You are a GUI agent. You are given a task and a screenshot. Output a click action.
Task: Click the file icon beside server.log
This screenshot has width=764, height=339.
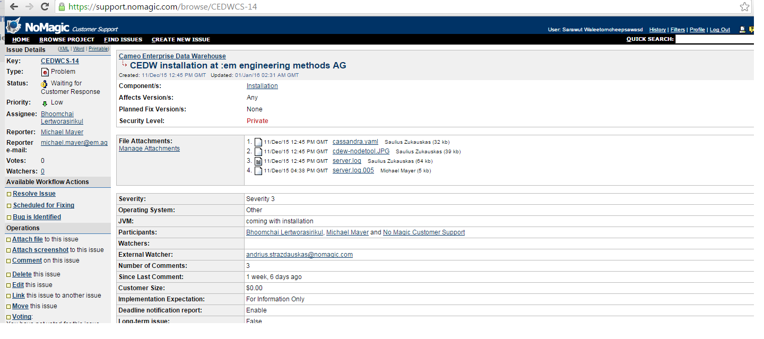[258, 161]
